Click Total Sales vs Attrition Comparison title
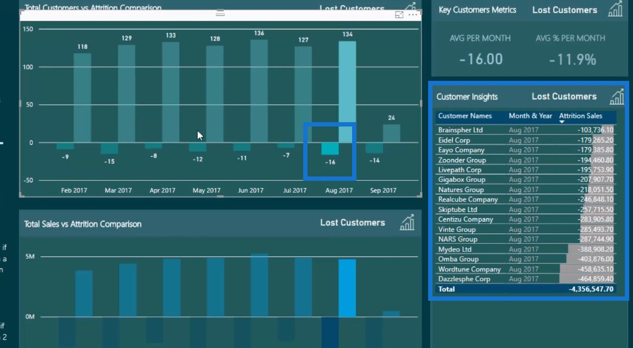633x348 pixels. [83, 224]
